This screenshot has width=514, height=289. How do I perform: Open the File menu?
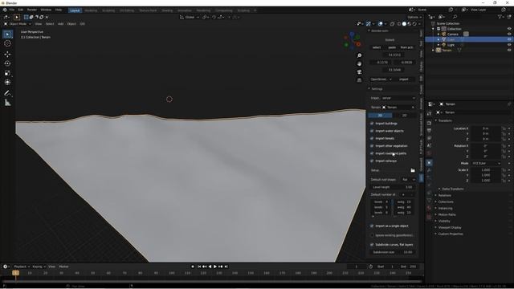12,10
